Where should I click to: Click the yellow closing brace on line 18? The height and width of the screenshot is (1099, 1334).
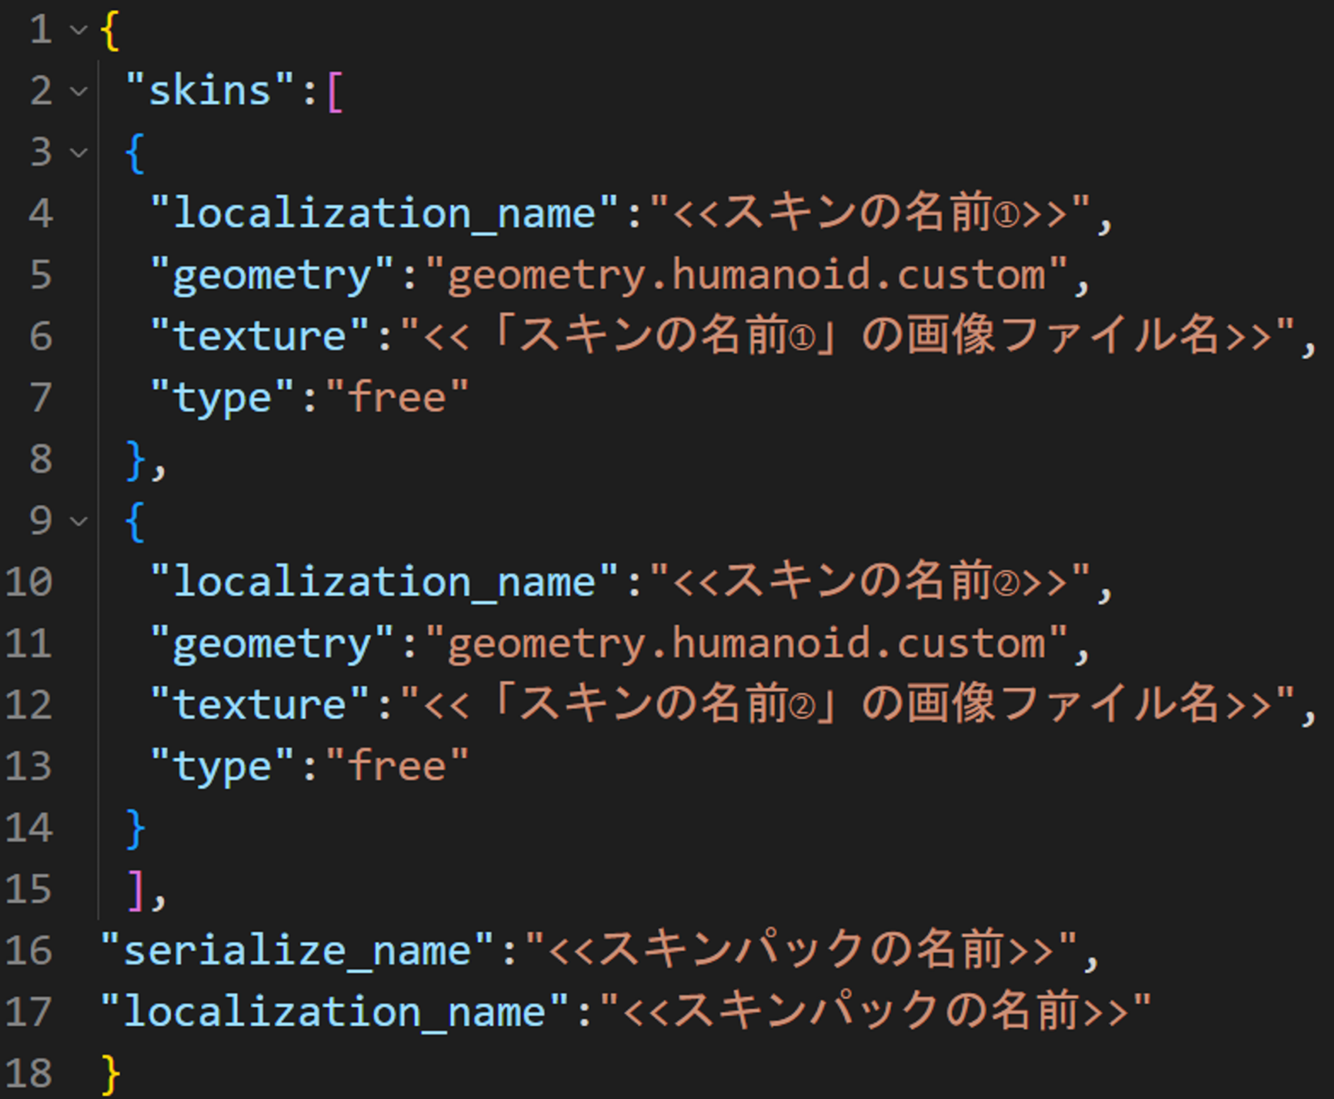(x=110, y=1073)
